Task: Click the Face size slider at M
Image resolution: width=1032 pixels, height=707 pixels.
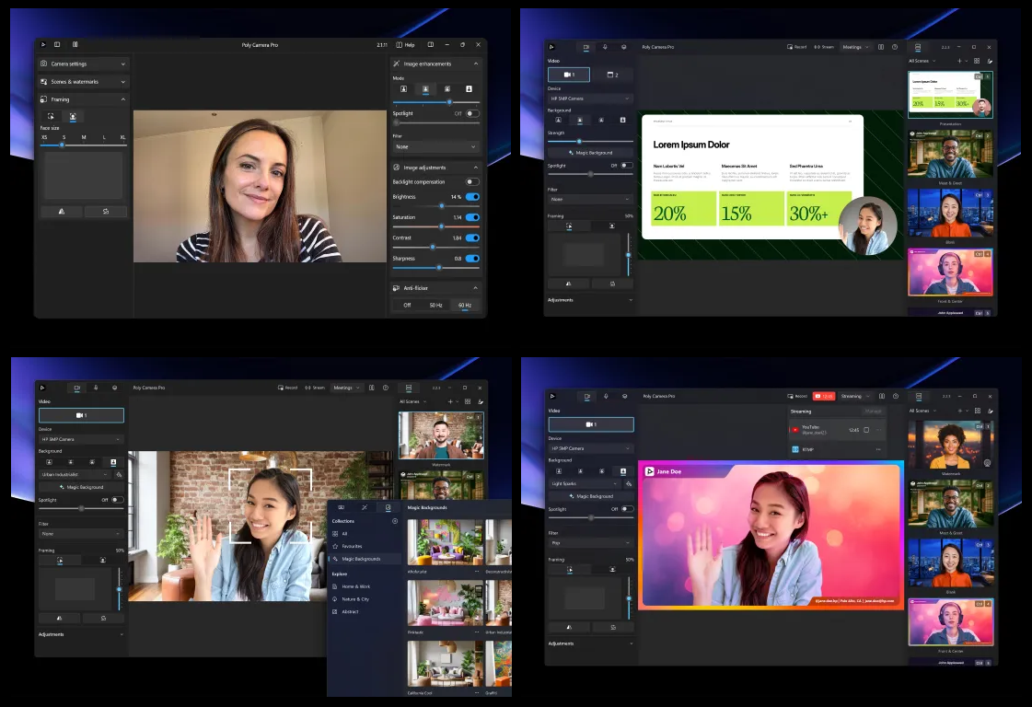Action: (x=84, y=145)
